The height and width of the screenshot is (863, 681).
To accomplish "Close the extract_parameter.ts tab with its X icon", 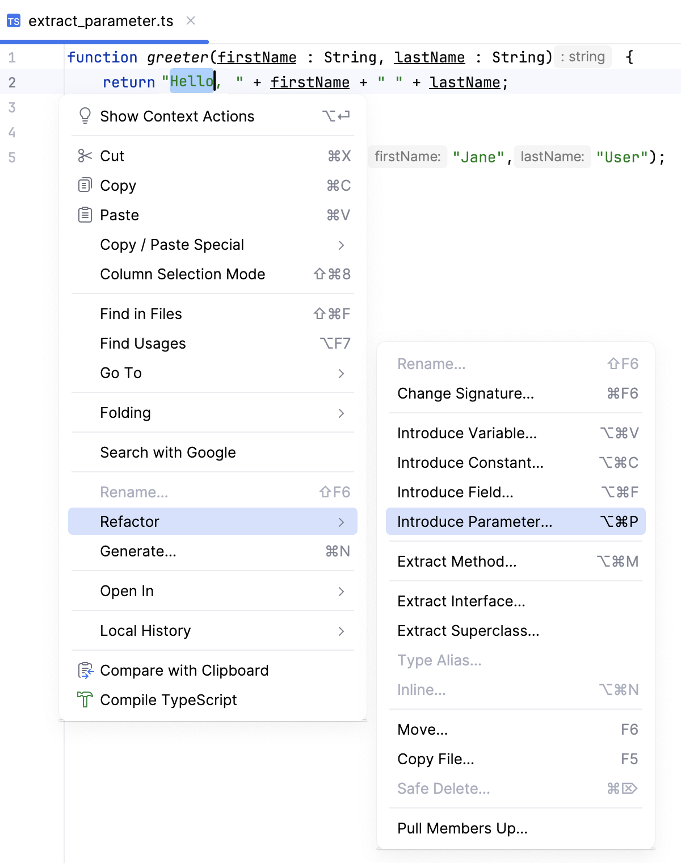I will (x=190, y=20).
